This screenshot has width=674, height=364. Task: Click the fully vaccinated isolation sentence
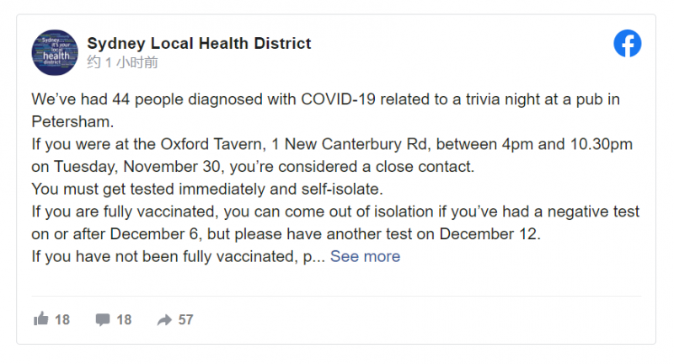point(335,211)
